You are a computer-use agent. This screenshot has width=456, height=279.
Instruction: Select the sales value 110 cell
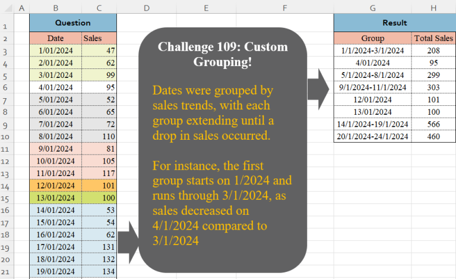click(x=99, y=136)
